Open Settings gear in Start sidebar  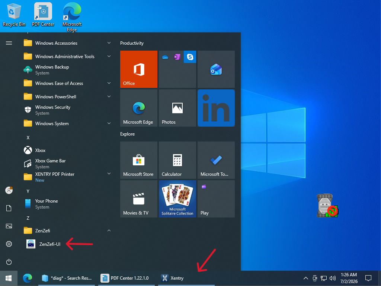(x=9, y=244)
